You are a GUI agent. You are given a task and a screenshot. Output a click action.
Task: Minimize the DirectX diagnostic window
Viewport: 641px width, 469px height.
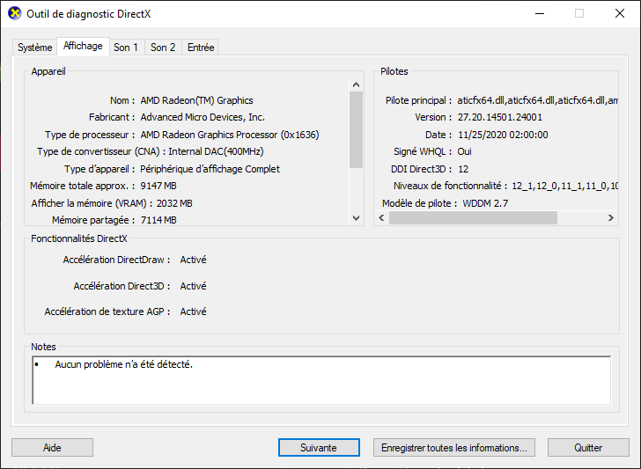pyautogui.click(x=540, y=13)
